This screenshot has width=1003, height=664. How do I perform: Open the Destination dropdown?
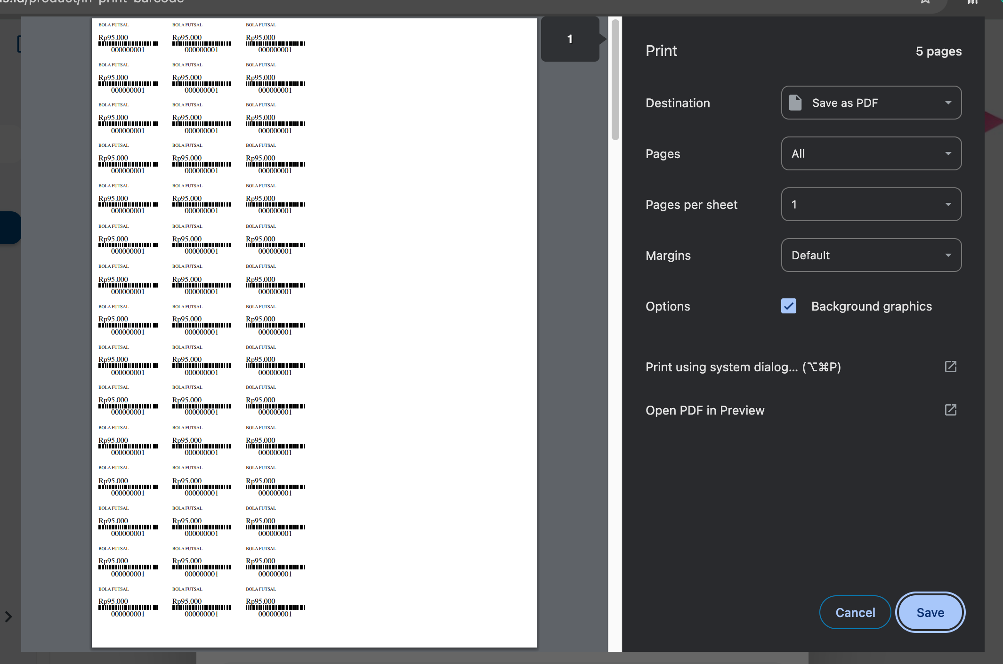[x=871, y=103]
